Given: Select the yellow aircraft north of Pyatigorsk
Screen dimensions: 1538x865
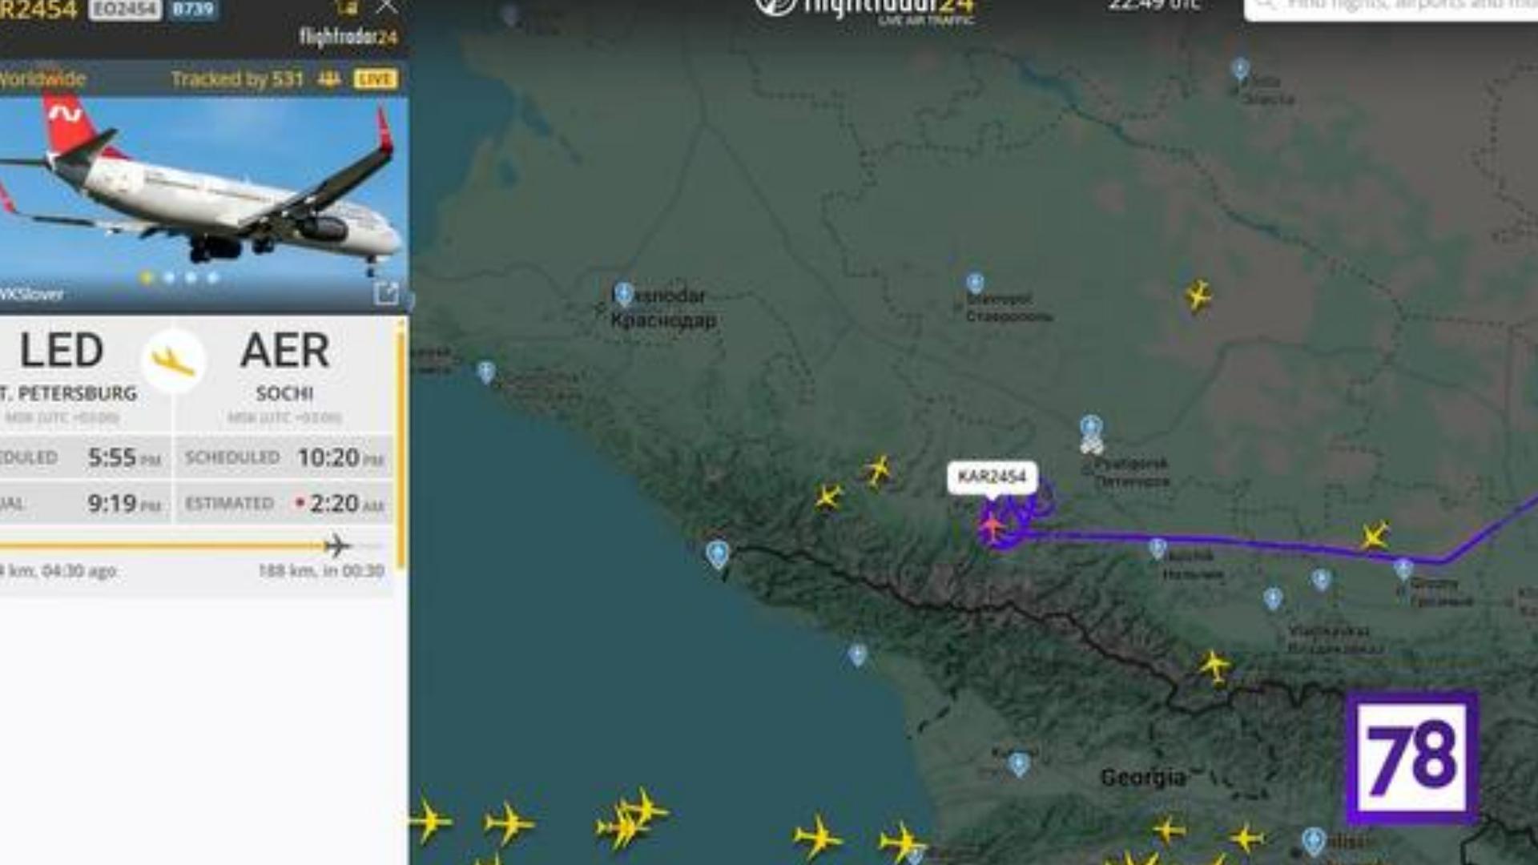Looking at the screenshot, I should [x=1198, y=296].
